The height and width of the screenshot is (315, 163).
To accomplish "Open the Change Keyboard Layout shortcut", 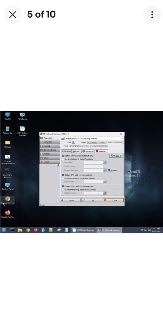I will 8,159.
